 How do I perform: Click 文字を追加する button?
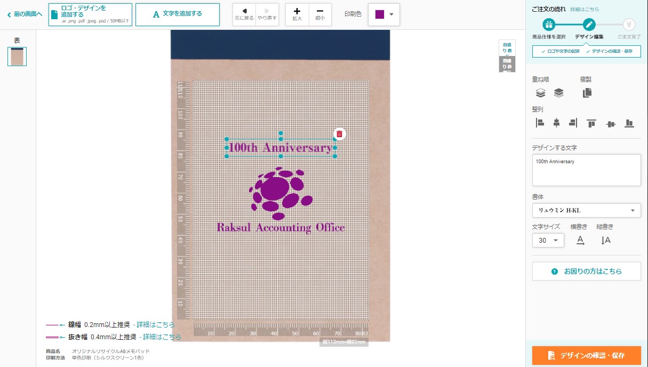coord(178,14)
